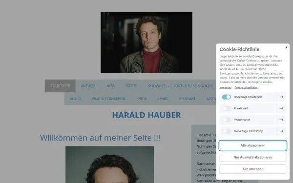The width and height of the screenshot is (293, 183).
Task: Click the header photo with leather jacket
Action: point(146,42)
